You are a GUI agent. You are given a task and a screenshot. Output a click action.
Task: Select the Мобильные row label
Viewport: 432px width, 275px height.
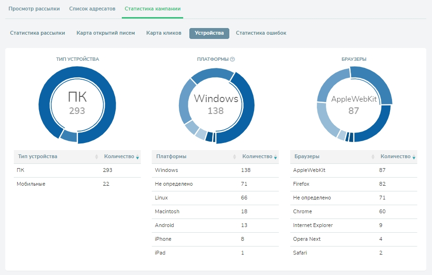tap(31, 184)
